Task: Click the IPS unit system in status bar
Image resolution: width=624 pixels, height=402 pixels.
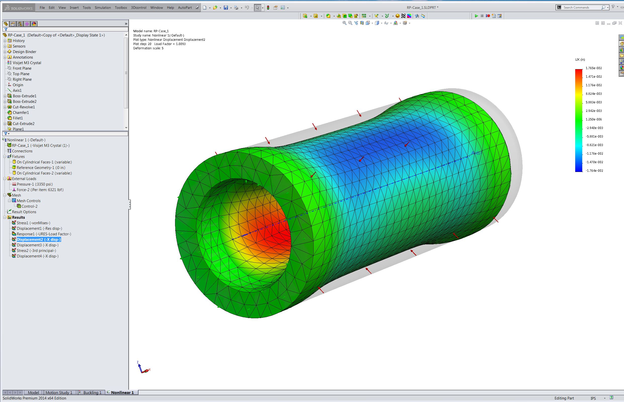Action: (593, 398)
